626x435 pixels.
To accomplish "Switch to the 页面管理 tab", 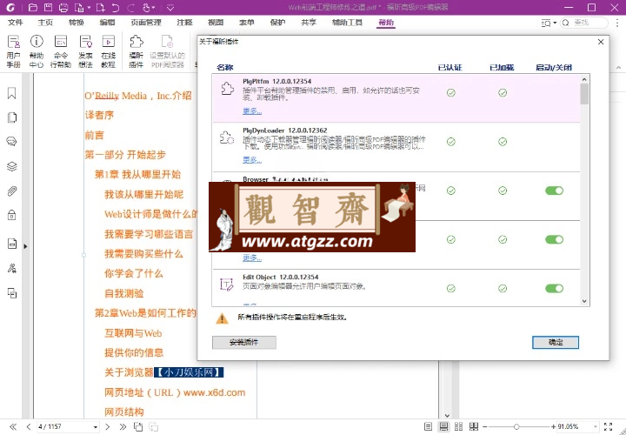I will [146, 23].
